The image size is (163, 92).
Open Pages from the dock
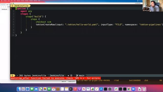[97, 89]
